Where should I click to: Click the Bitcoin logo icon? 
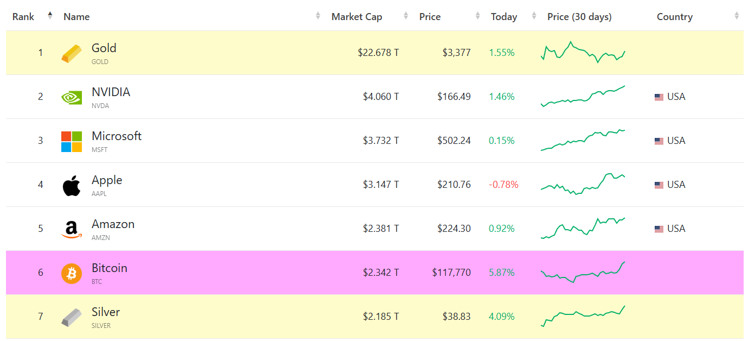[x=72, y=273]
